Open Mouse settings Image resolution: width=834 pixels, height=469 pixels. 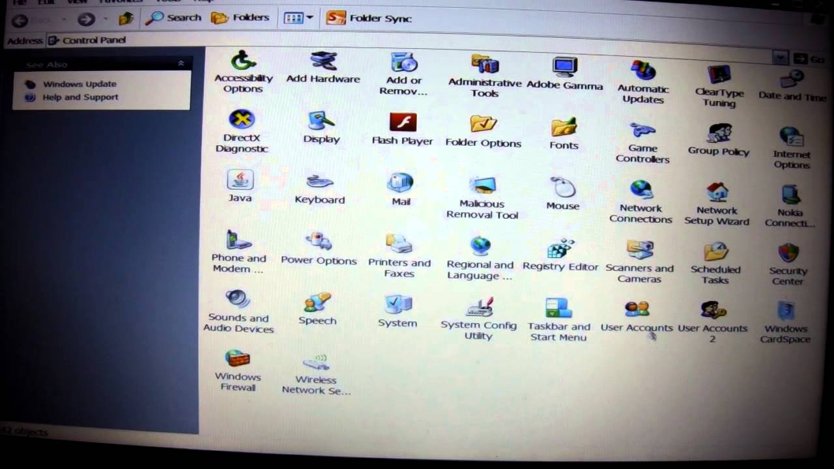(563, 194)
